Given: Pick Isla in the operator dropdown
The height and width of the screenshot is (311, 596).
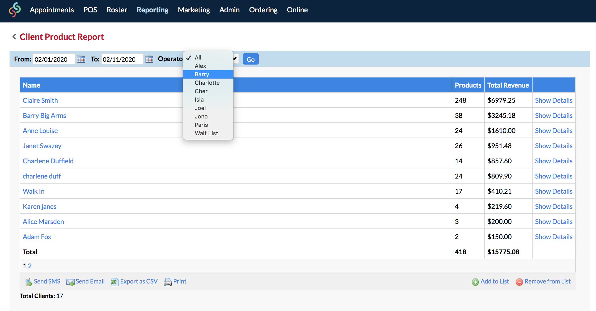Looking at the screenshot, I should pos(208,100).
